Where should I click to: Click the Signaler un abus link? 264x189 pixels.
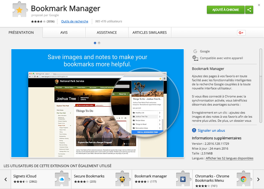coord(211,130)
